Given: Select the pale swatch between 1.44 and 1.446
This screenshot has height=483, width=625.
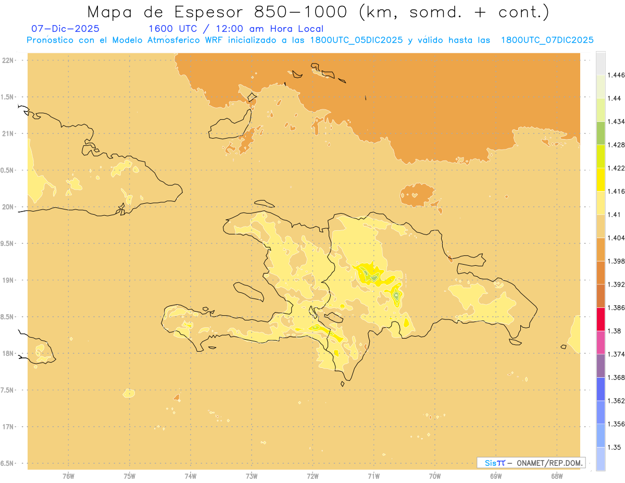Looking at the screenshot, I should click(601, 86).
